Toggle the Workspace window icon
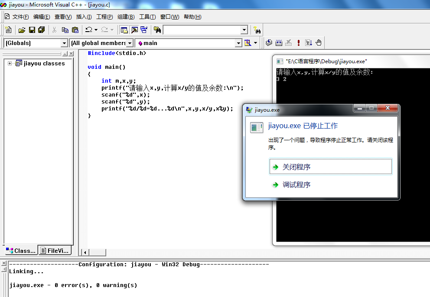 point(124,29)
